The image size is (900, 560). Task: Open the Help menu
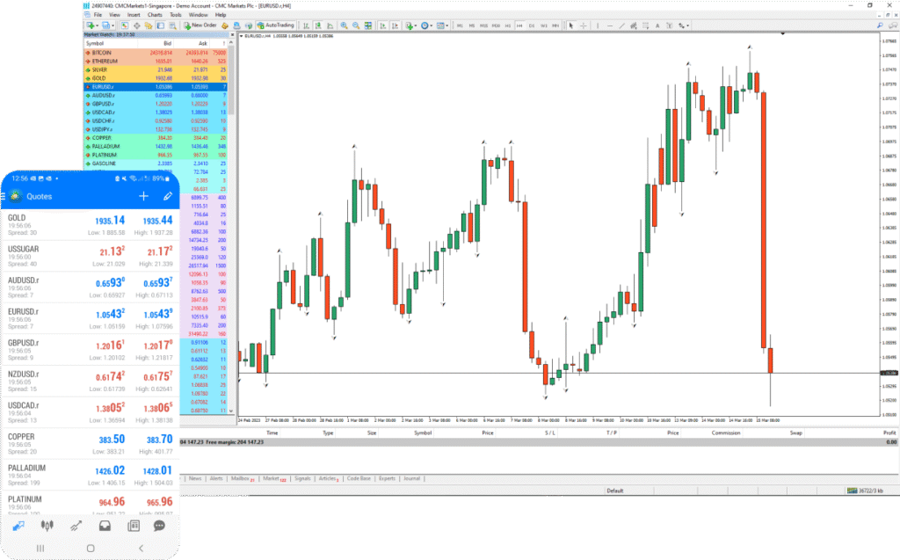221,15
